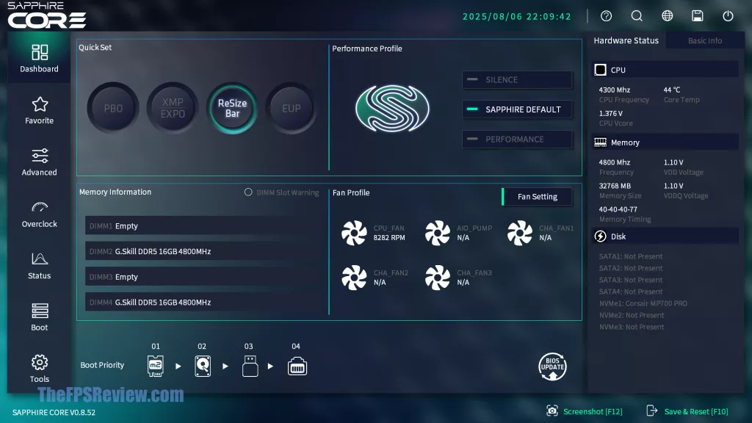Click the AIO_PUMP fan icon
This screenshot has width=752, height=423.
pos(438,233)
